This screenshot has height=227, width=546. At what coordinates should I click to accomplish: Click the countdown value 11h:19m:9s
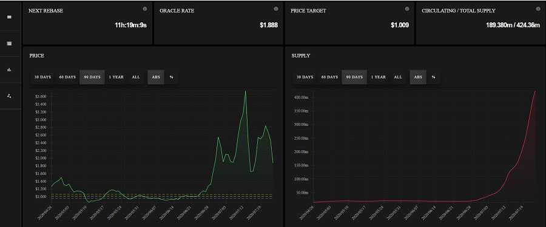point(130,25)
